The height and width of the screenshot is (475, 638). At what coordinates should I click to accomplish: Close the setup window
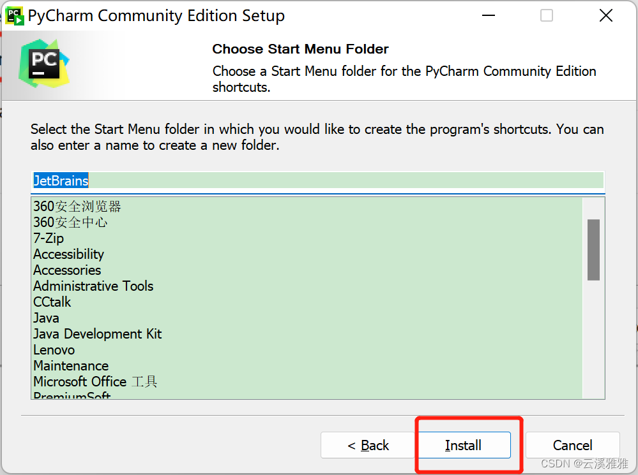[x=606, y=16]
